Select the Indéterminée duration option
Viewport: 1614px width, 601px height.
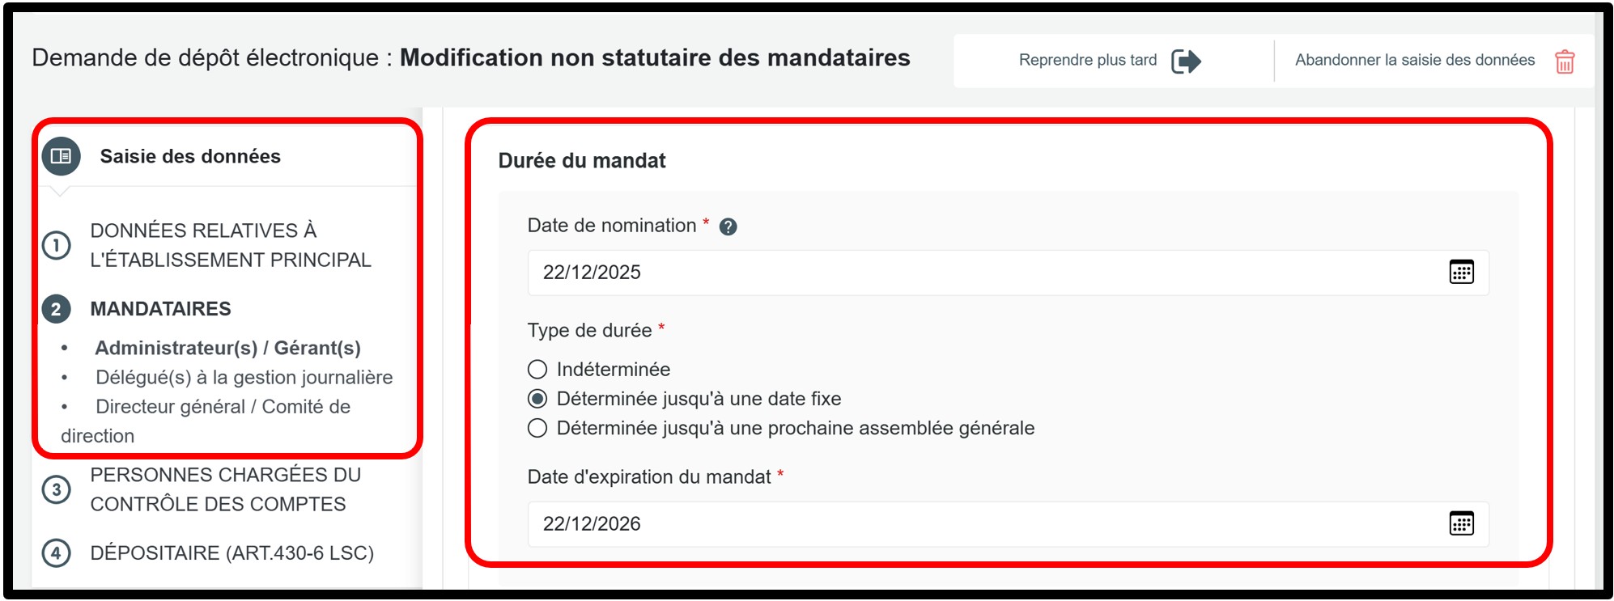[537, 370]
